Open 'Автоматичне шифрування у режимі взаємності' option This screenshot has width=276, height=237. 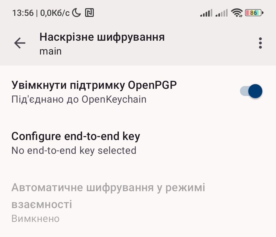coord(138,203)
